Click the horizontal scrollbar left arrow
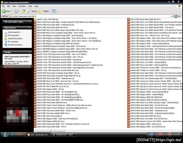Screen dimensions: 183x143 (x=35, y=131)
